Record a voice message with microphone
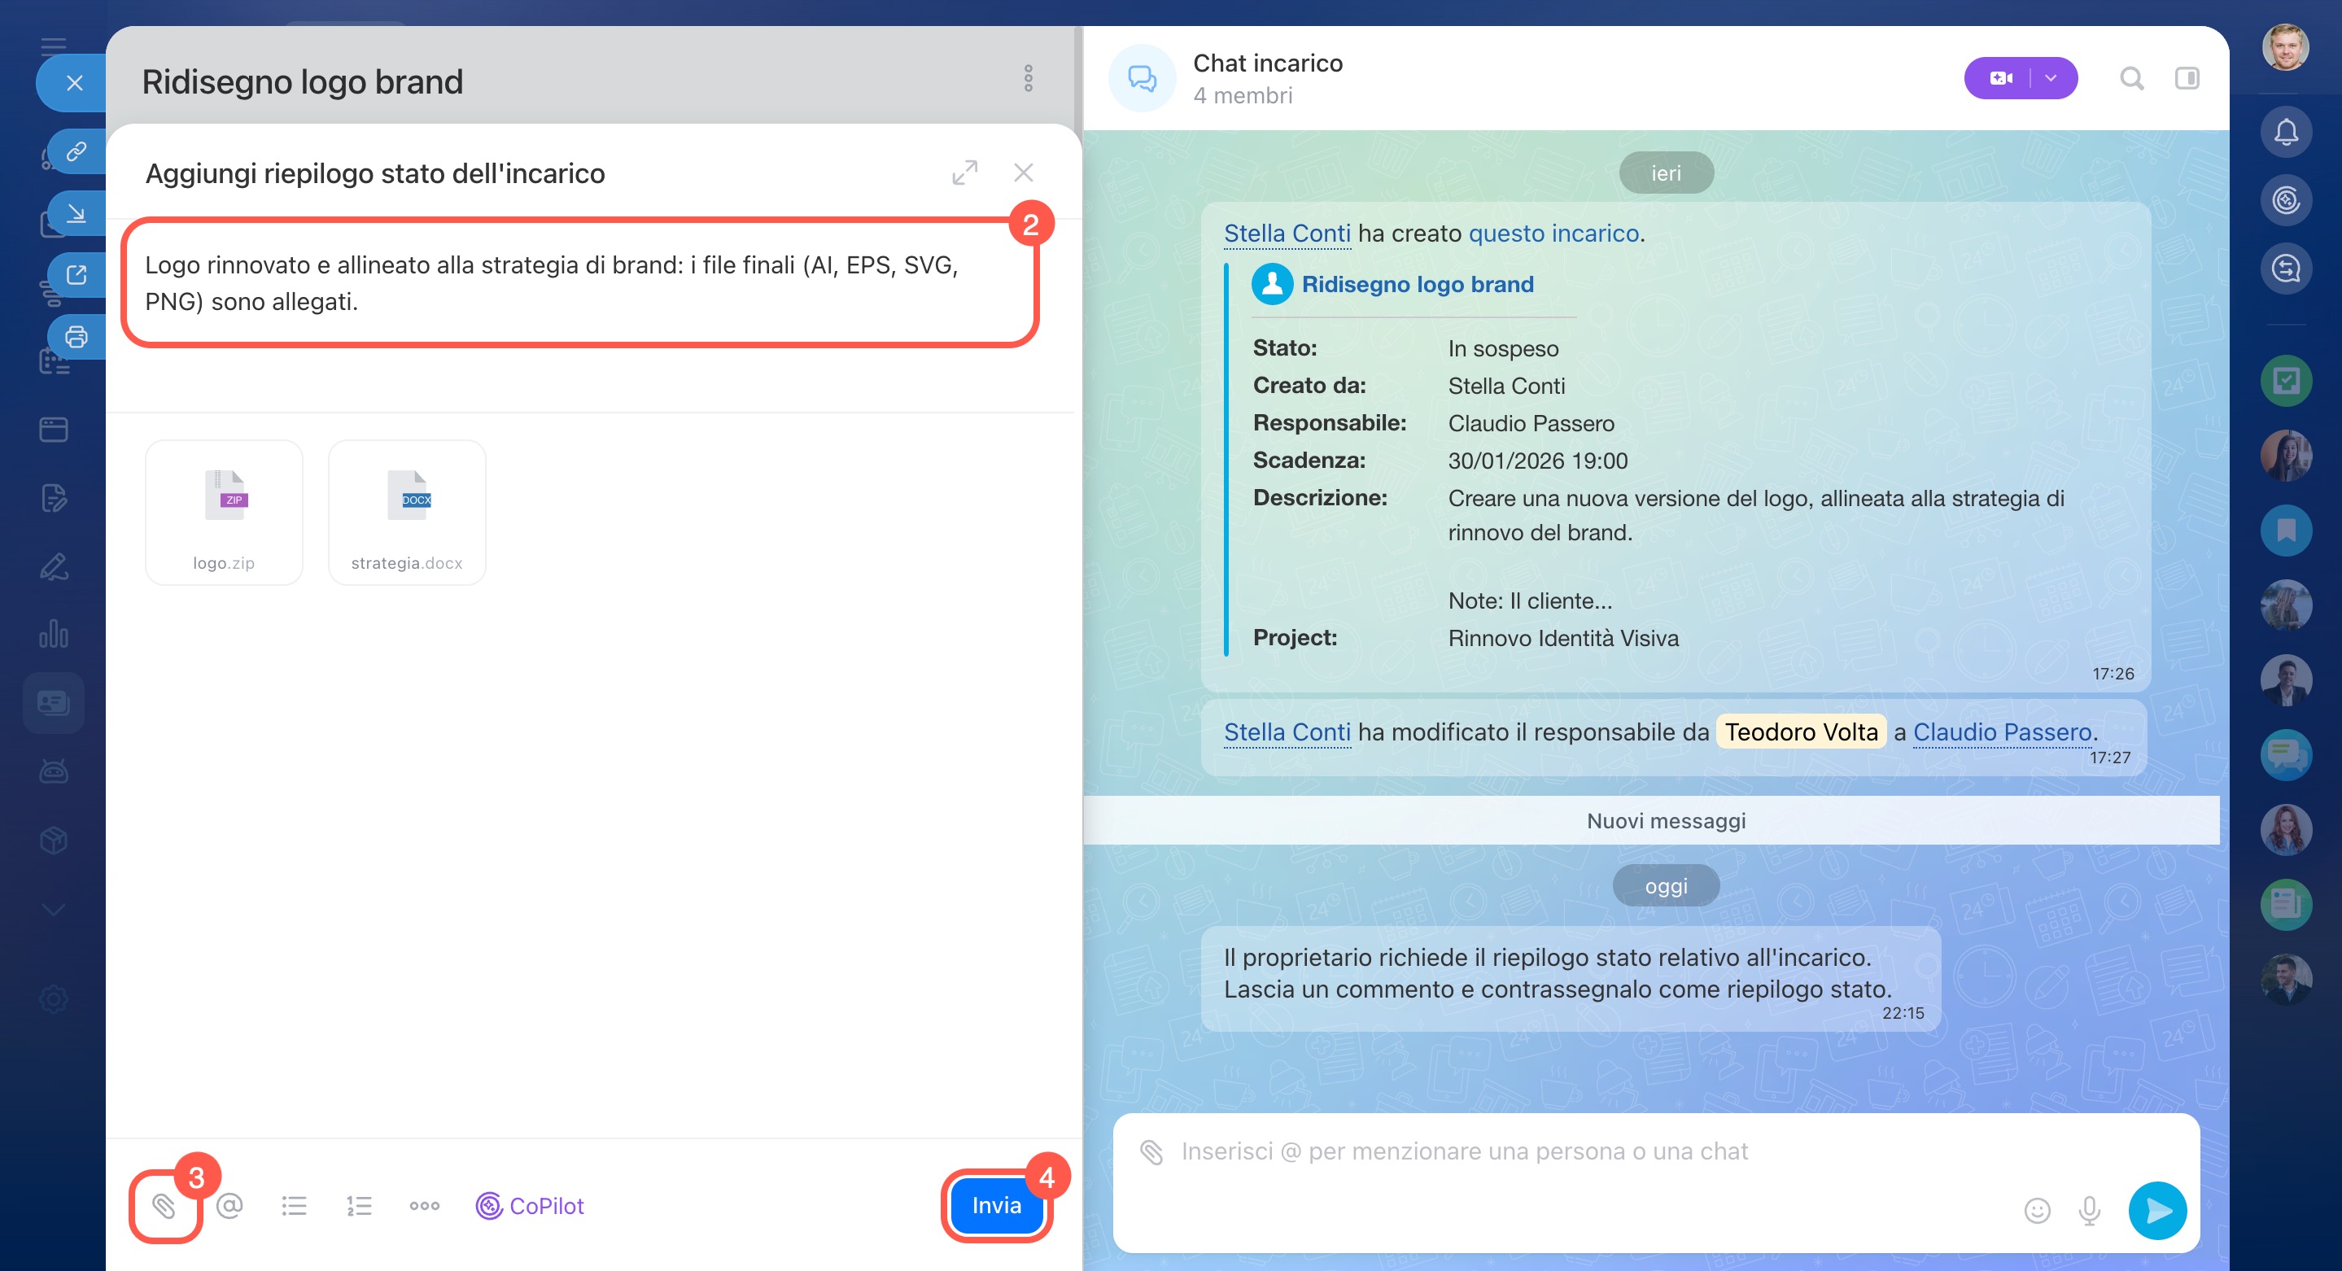 point(2089,1210)
